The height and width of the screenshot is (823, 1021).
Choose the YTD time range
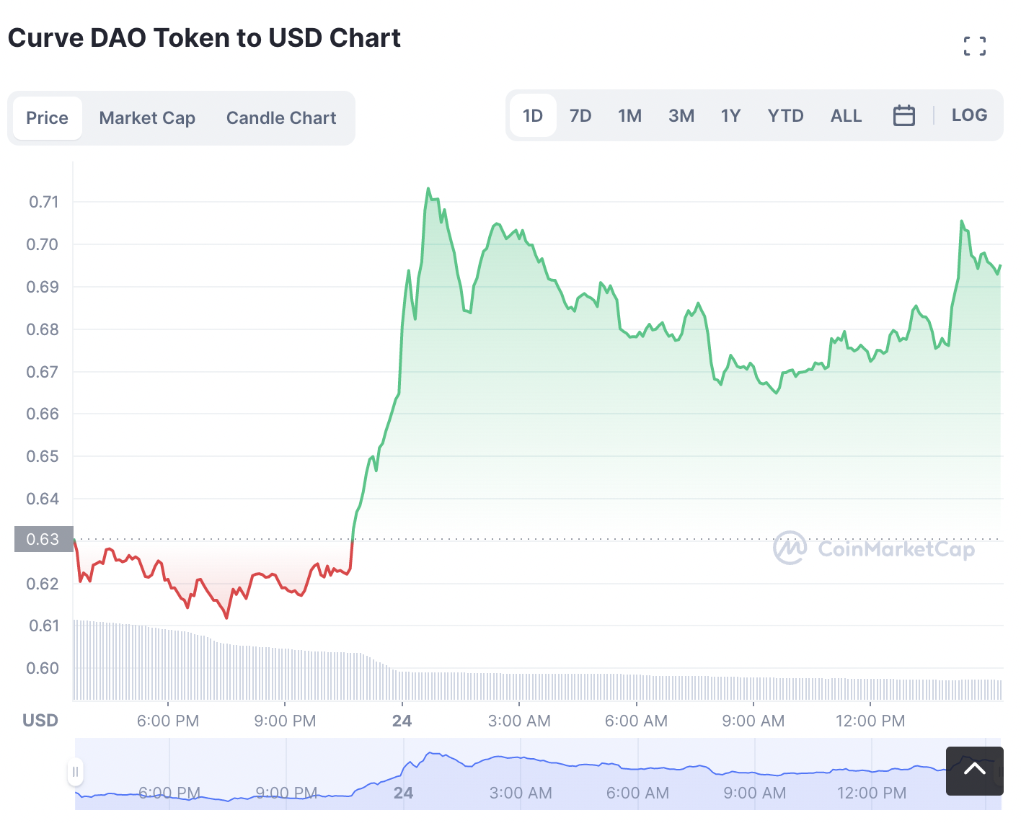[785, 115]
